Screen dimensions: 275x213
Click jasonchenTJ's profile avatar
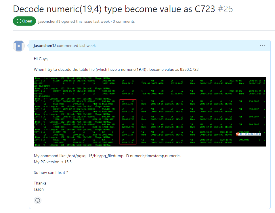[19, 46]
